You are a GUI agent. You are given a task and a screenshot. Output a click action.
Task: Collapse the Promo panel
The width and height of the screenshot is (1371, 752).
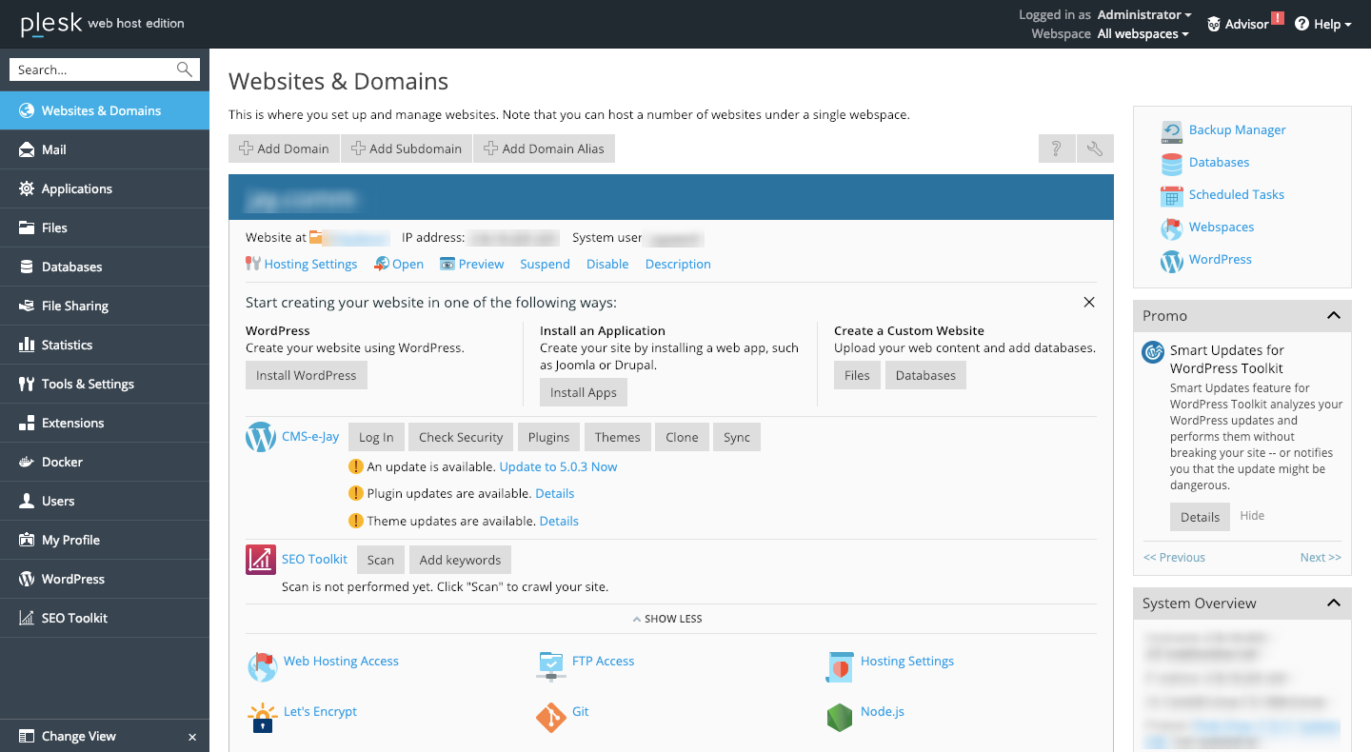(x=1334, y=315)
